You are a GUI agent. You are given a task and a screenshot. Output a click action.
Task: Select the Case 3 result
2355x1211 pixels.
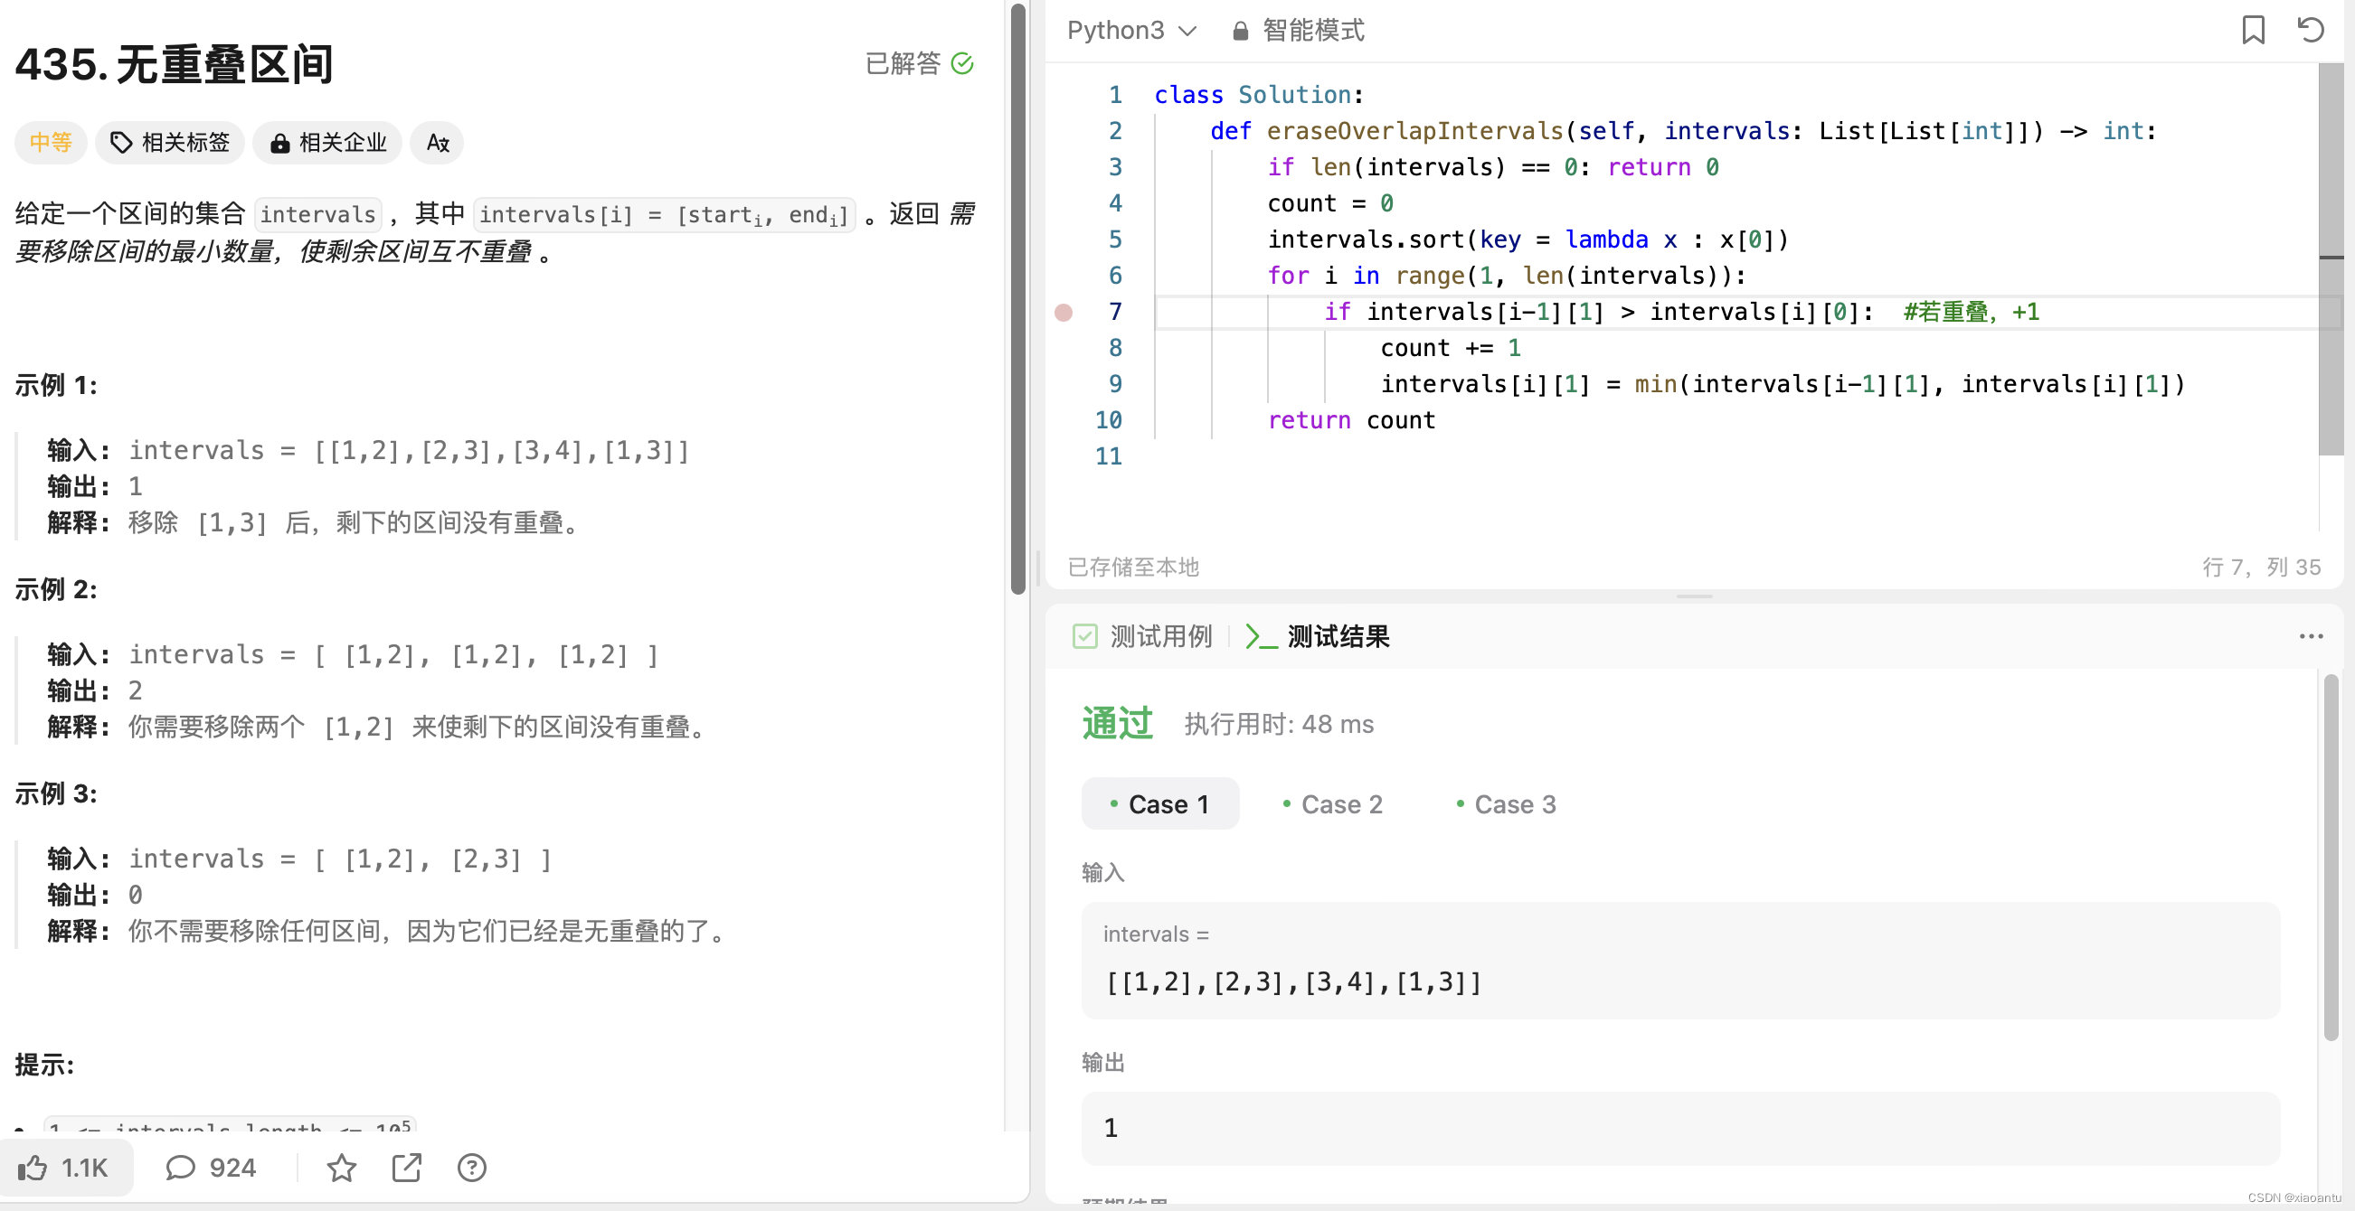tap(1506, 803)
